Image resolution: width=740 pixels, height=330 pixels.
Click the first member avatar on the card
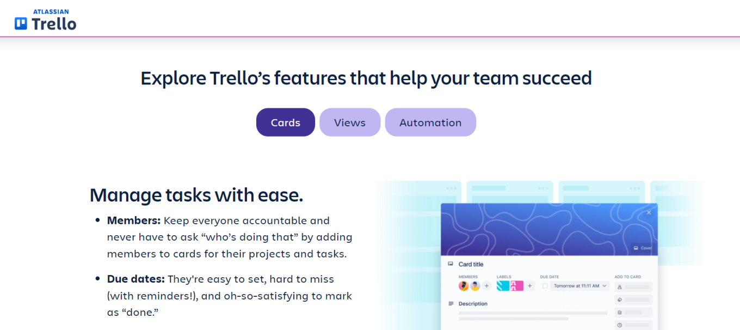pos(464,286)
